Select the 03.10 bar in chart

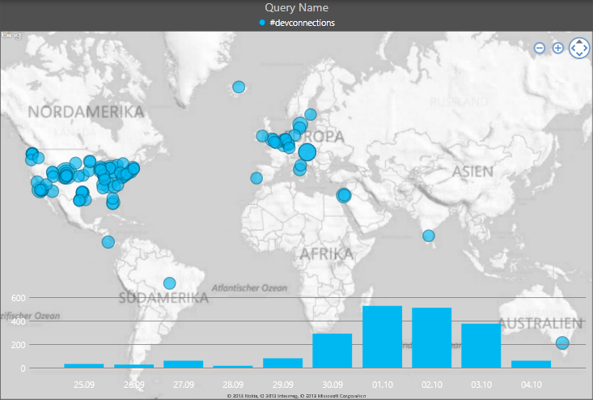point(481,346)
